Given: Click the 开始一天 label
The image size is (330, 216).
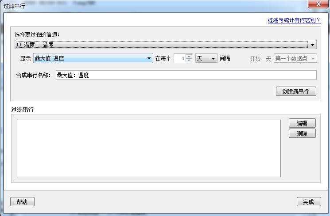Looking at the screenshot, I should [260, 59].
